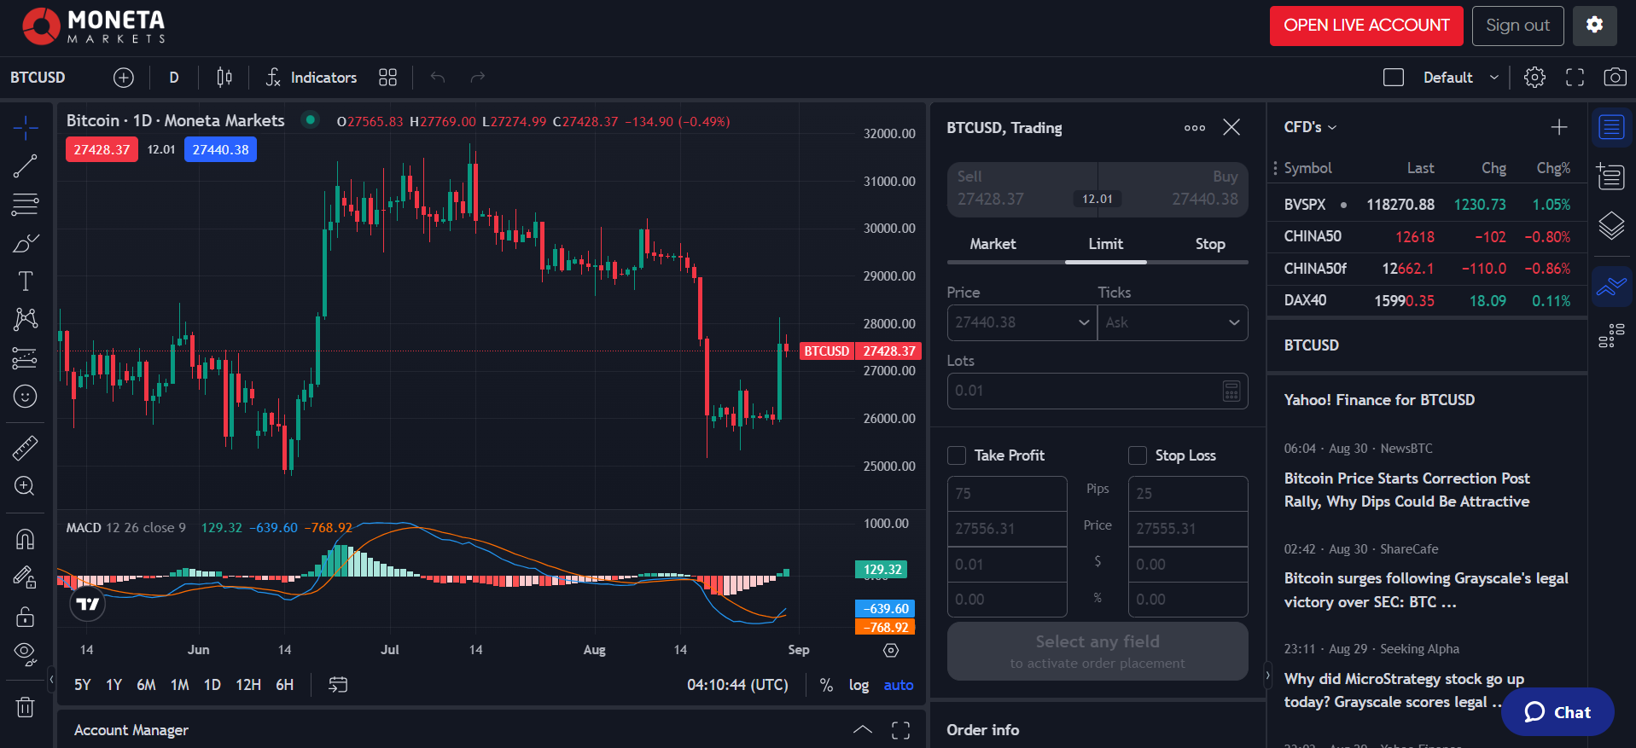Toggle magnet mode for drawings
Viewport: 1636px width, 748px height.
click(x=26, y=539)
